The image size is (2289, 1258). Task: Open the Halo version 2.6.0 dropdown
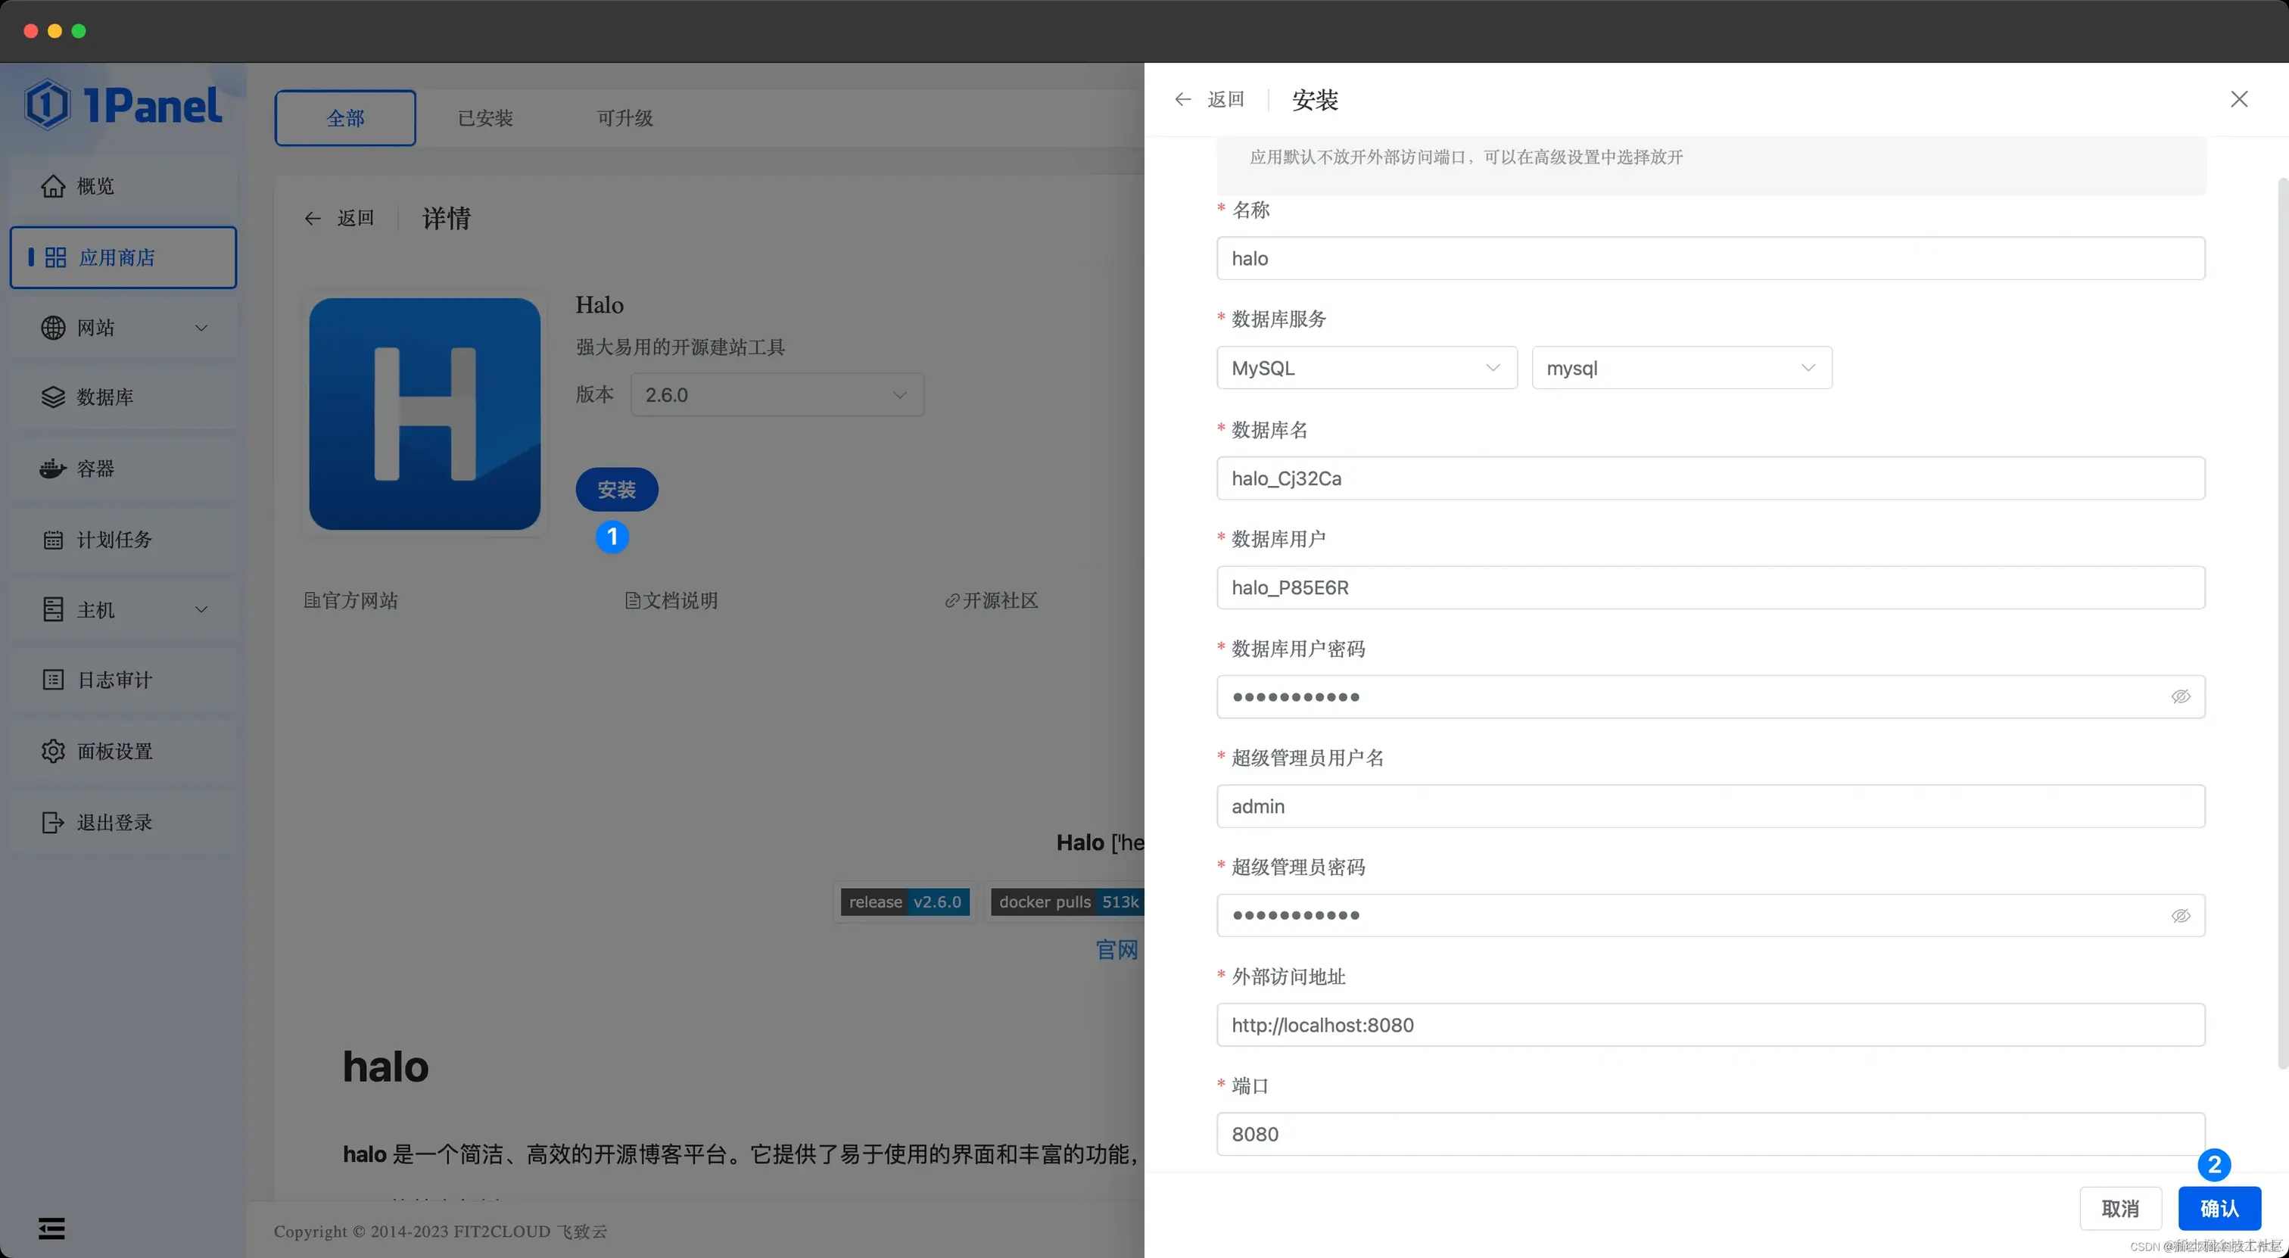click(x=777, y=394)
